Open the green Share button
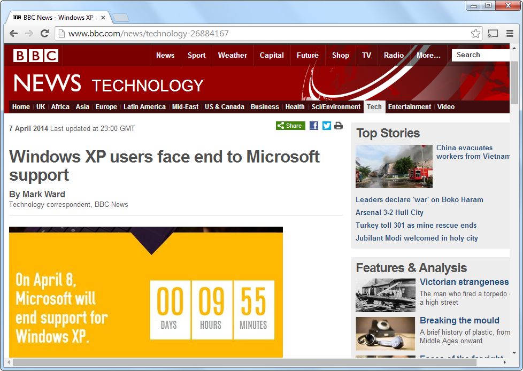Image resolution: width=523 pixels, height=371 pixels. click(290, 126)
